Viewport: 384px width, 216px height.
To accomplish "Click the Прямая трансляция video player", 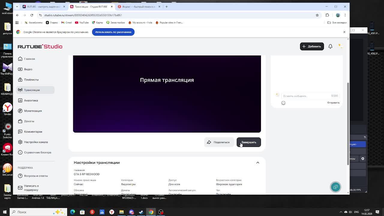I will pos(167,94).
